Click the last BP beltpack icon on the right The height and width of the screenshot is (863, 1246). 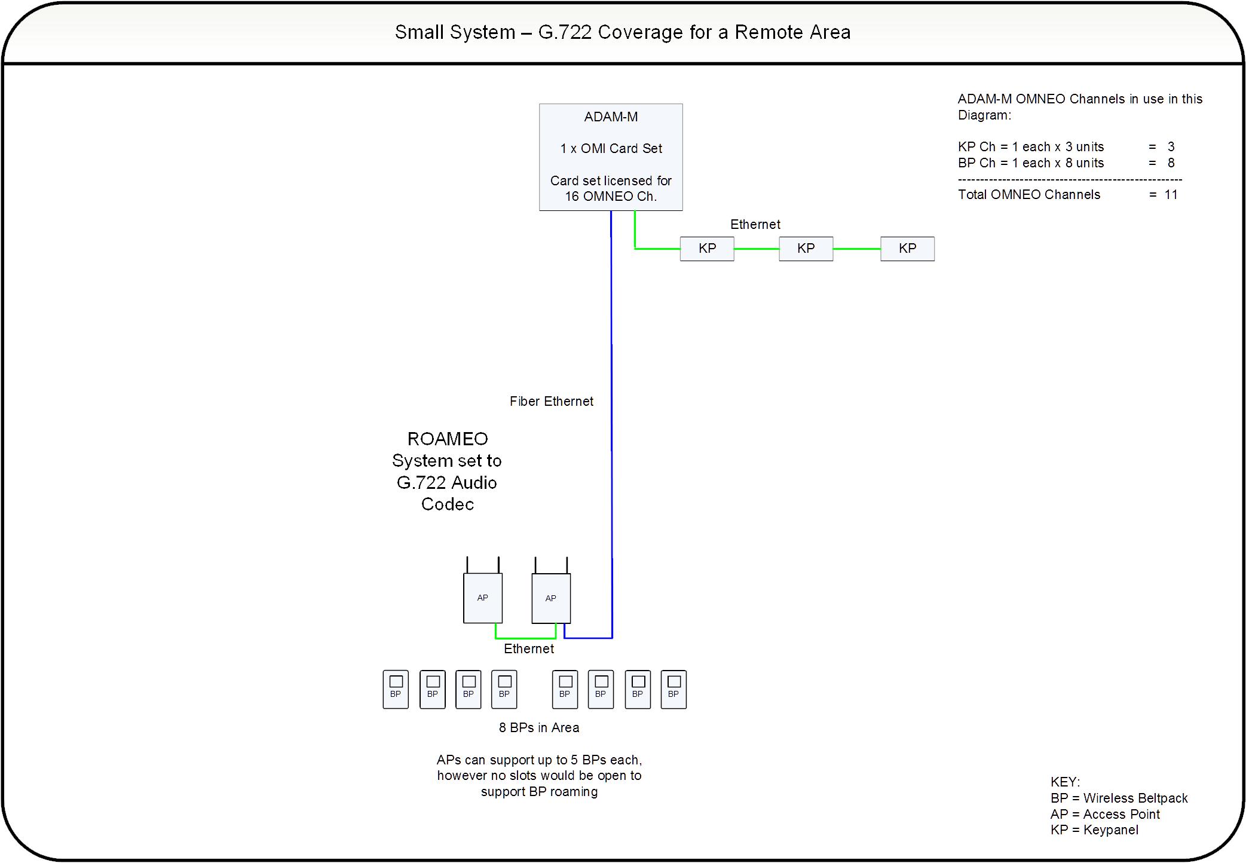[673, 689]
